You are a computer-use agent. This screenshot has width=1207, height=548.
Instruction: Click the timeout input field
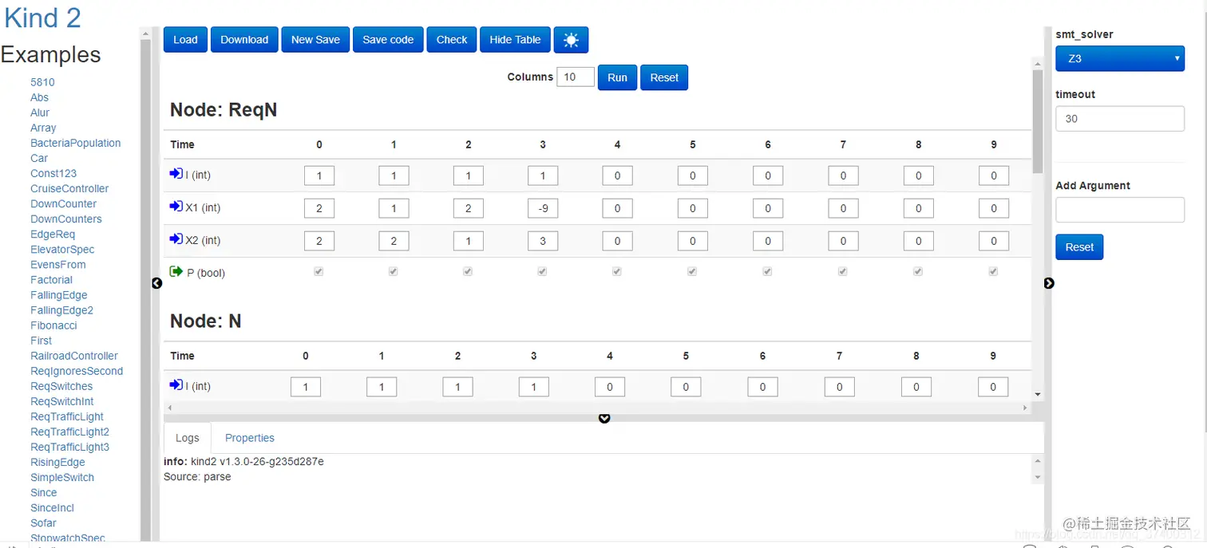point(1120,119)
